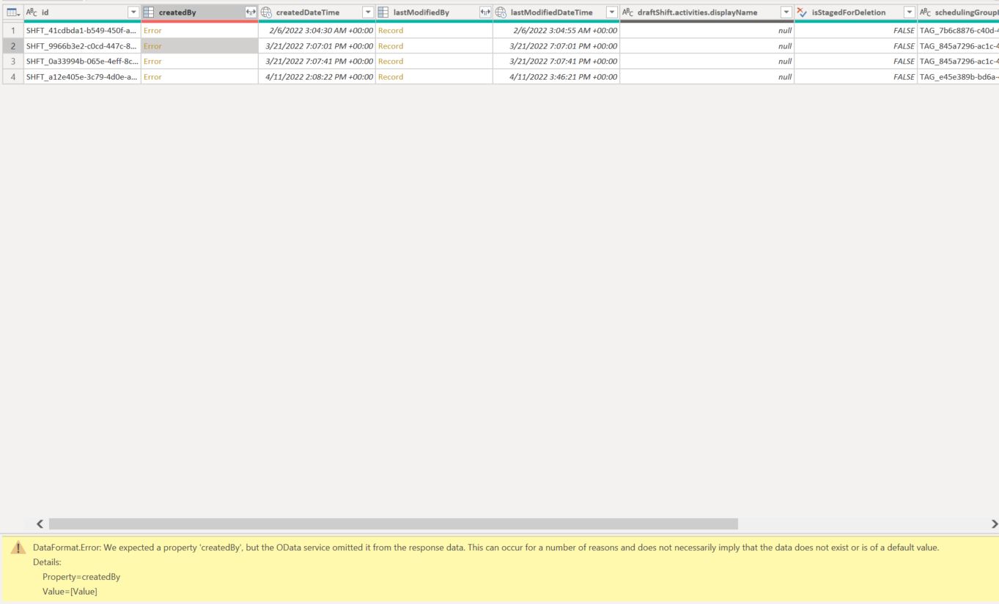The width and height of the screenshot is (999, 604).
Task: Click the text type icon of draftShift.activities.displayName
Action: [x=627, y=12]
